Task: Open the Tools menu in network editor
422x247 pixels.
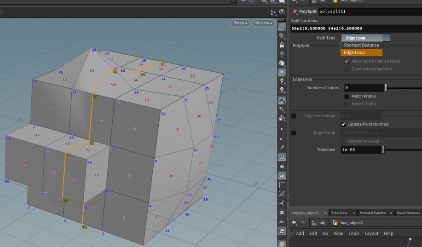Action: (354, 233)
